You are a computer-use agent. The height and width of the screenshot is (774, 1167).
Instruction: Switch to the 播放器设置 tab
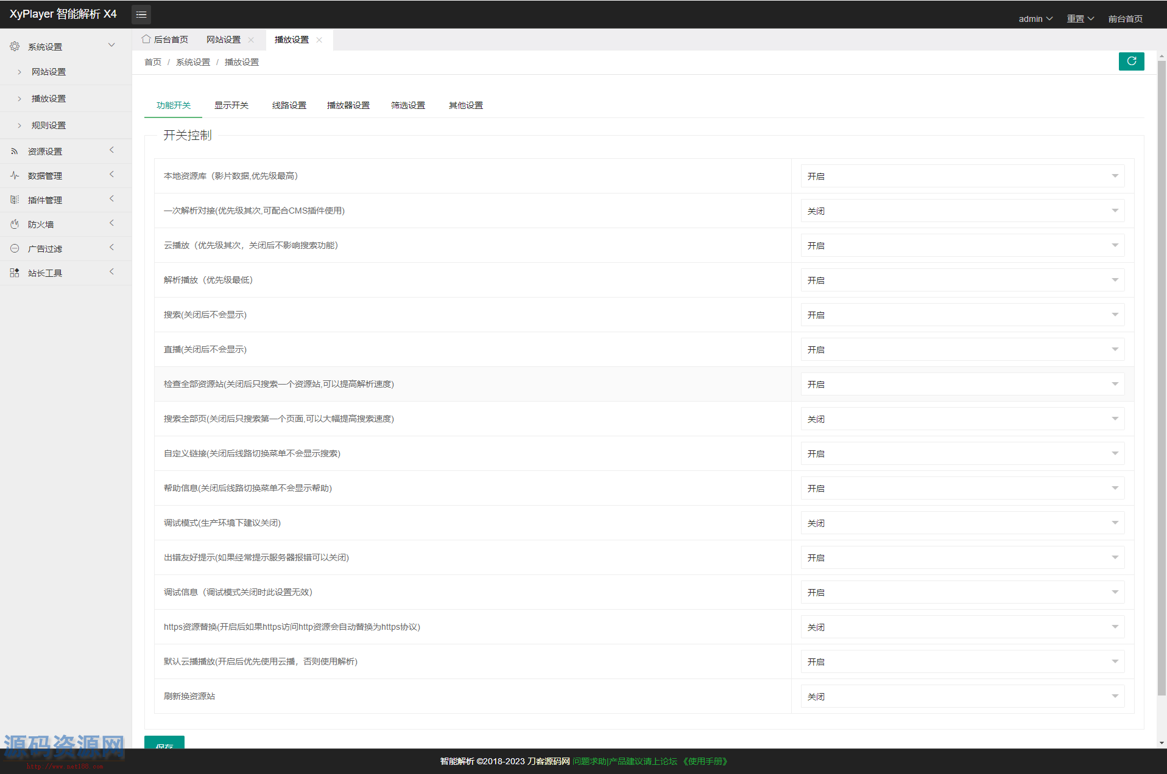coord(348,105)
